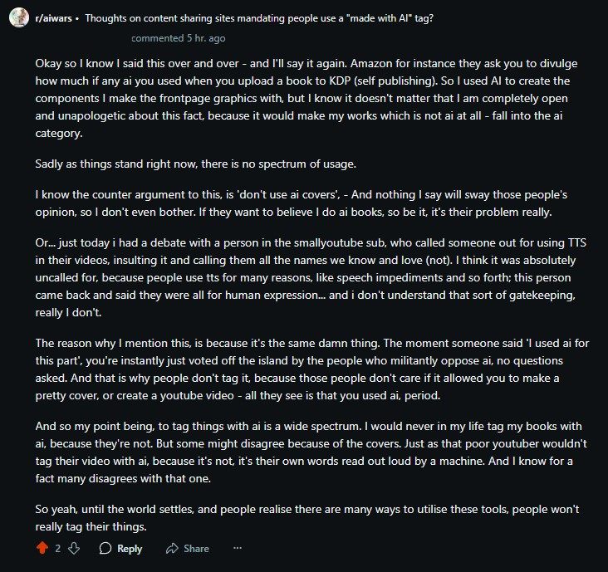
Task: Upvote this comment with the red arrow
Action: tap(42, 549)
